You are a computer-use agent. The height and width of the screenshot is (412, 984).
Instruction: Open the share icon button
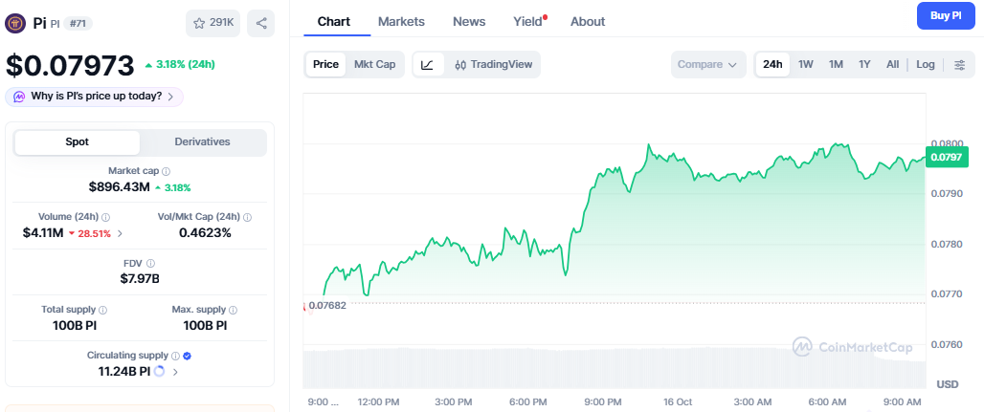(261, 24)
